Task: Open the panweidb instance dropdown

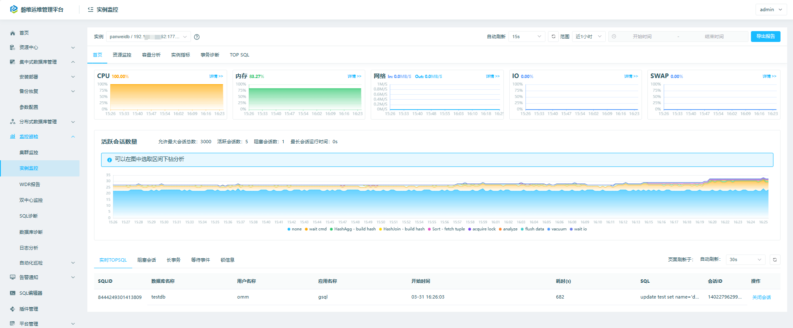Action: 148,37
